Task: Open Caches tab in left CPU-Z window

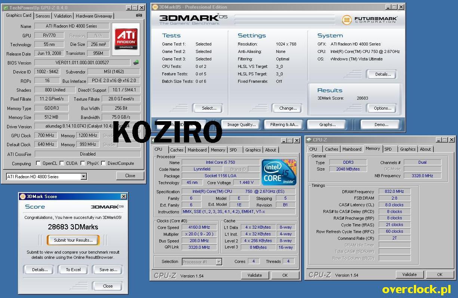Action: pyautogui.click(x=177, y=150)
